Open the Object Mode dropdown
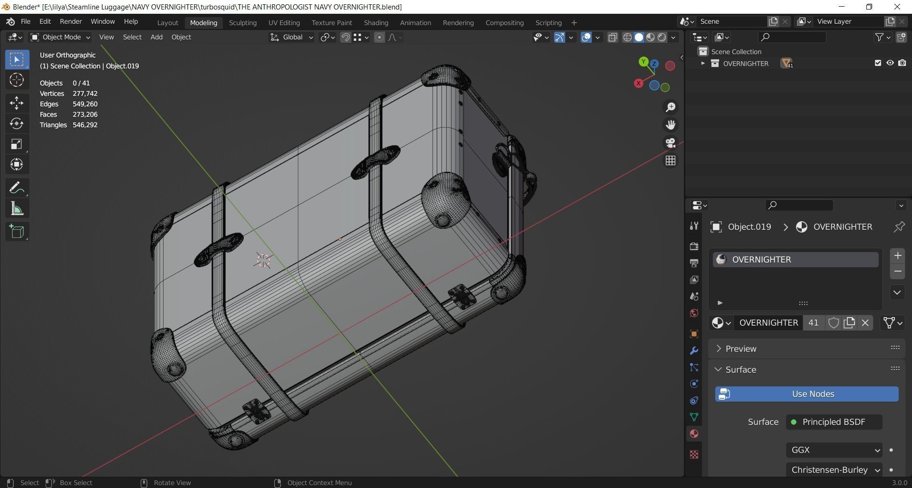This screenshot has height=488, width=912. point(60,37)
